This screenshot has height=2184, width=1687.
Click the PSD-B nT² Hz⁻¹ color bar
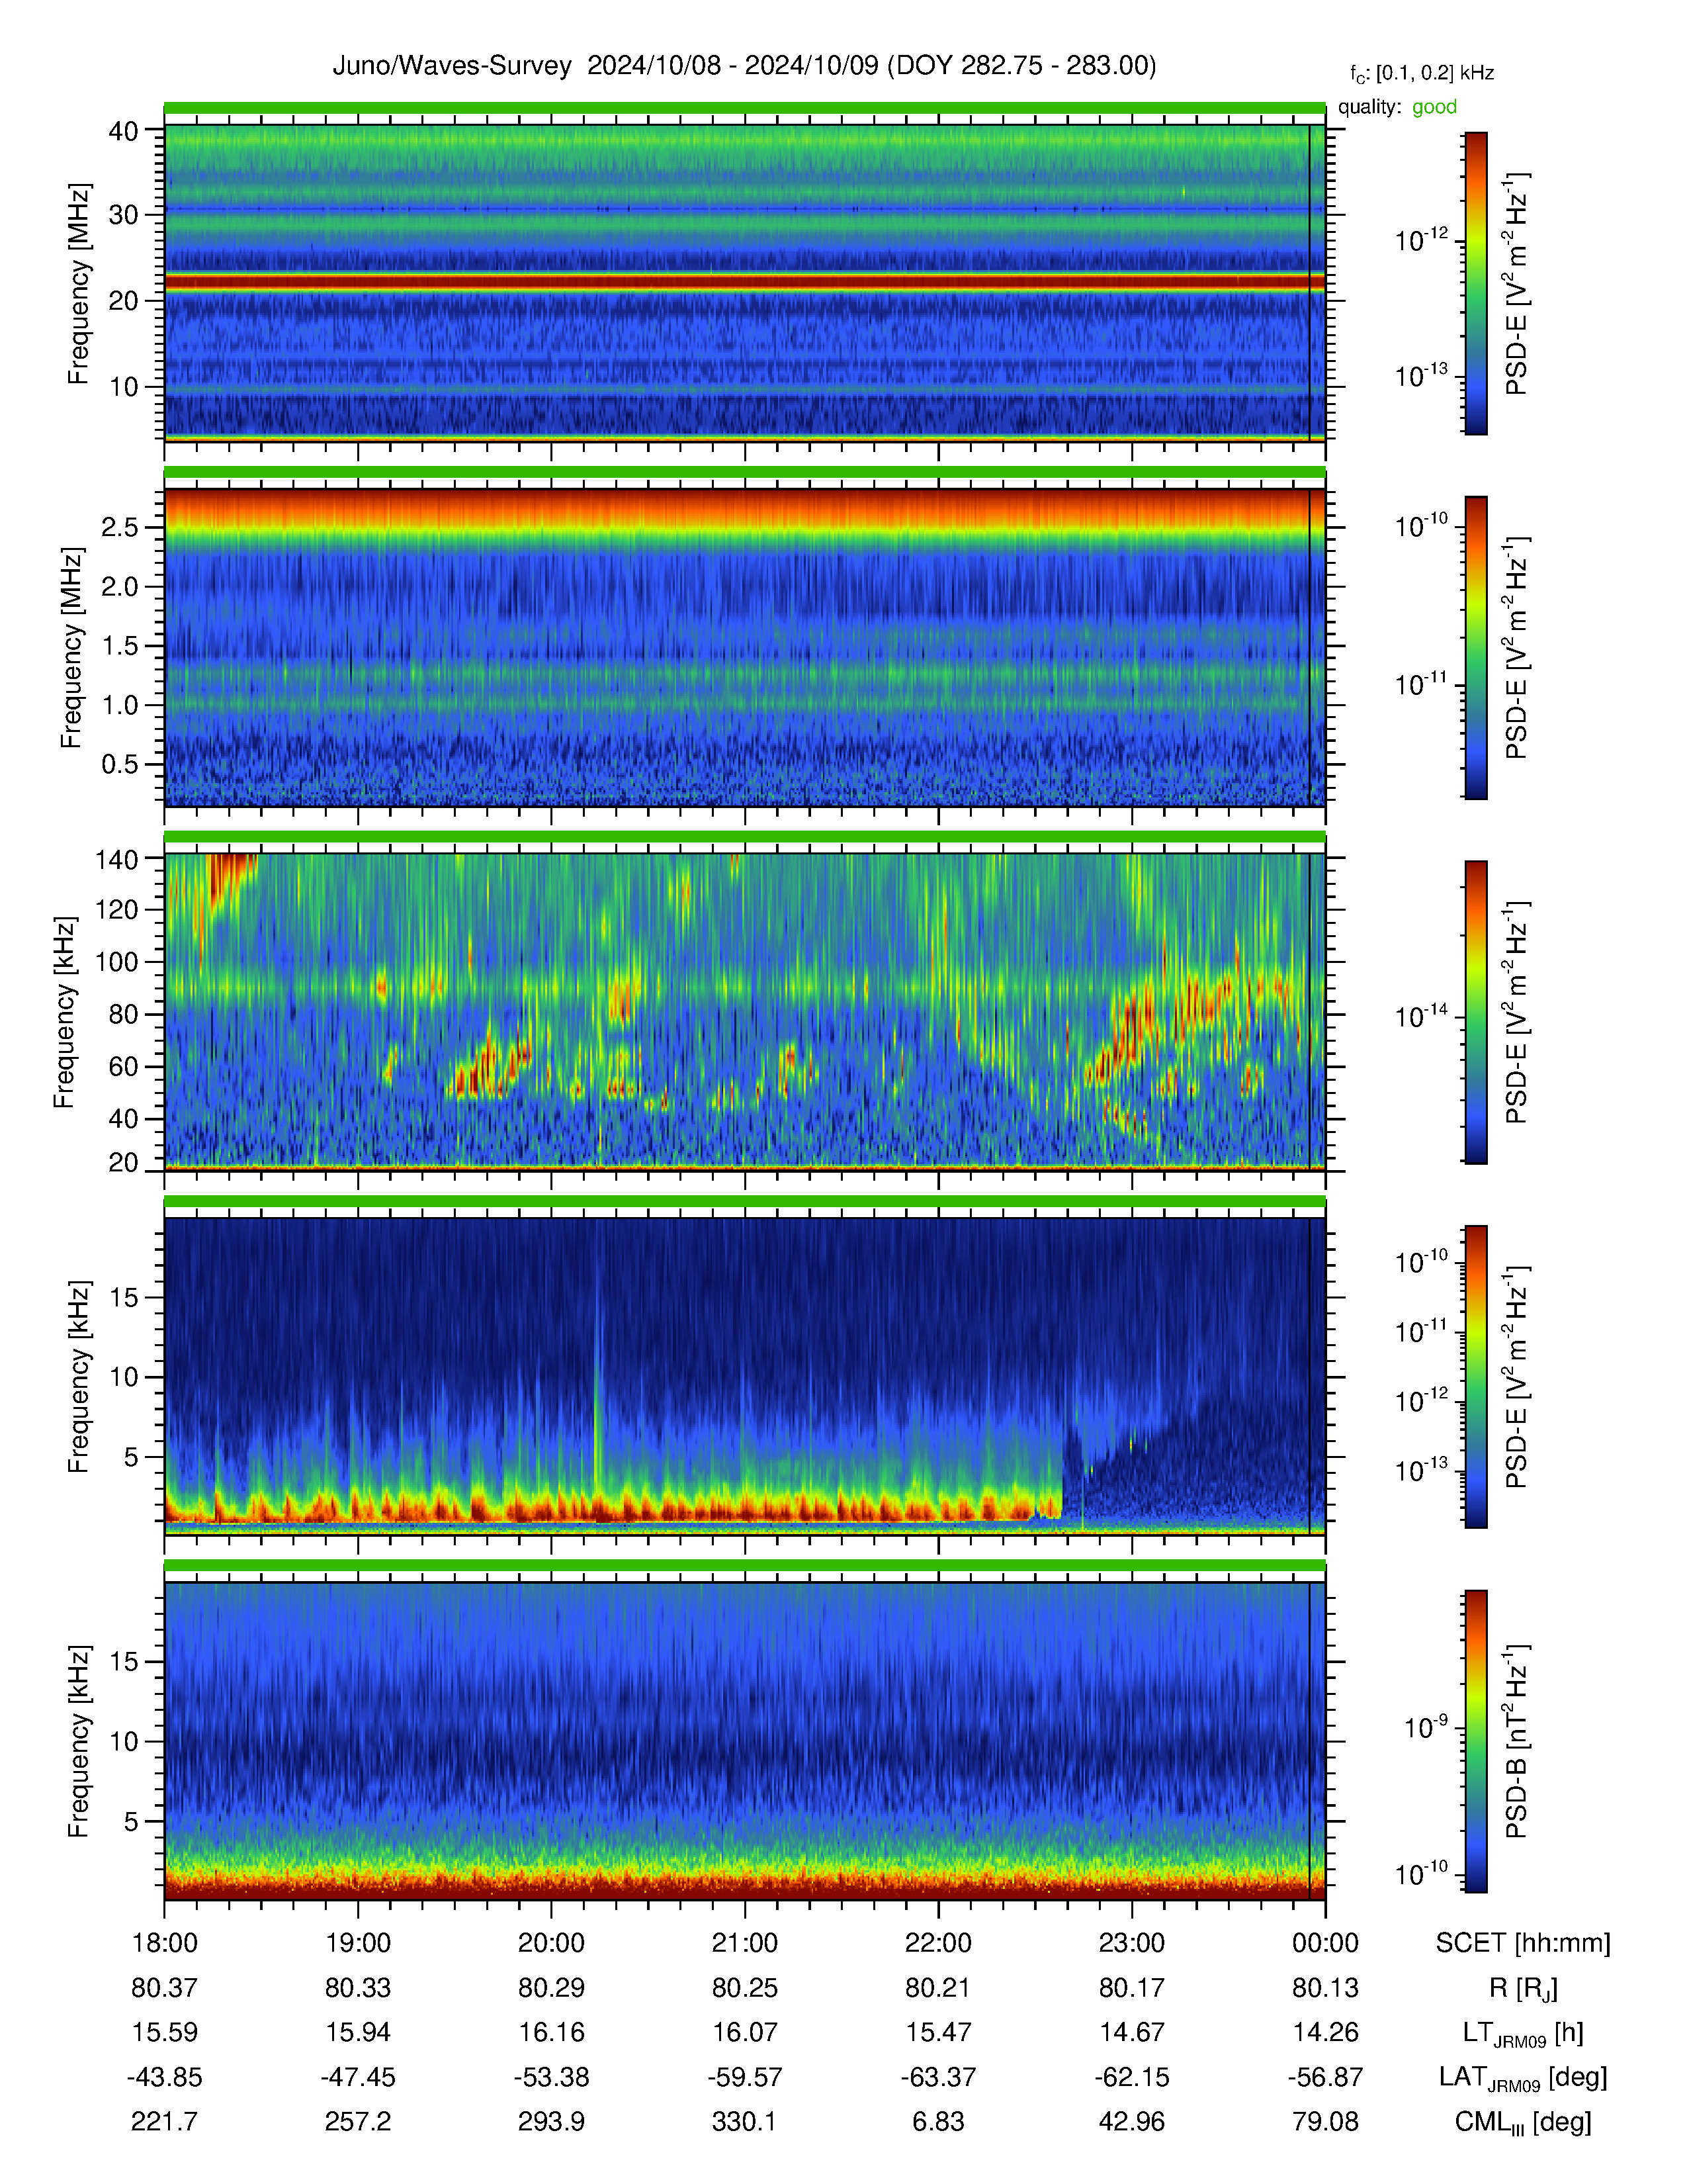pyautogui.click(x=1475, y=1741)
